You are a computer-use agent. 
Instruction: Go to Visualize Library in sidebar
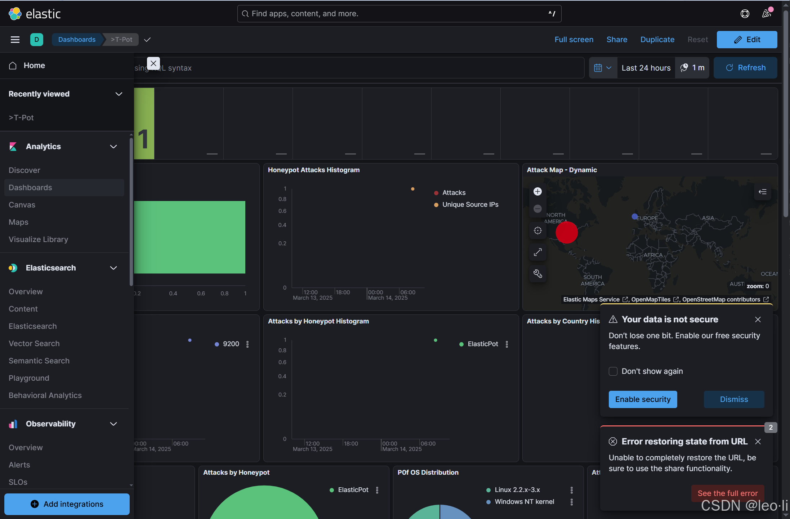point(38,240)
